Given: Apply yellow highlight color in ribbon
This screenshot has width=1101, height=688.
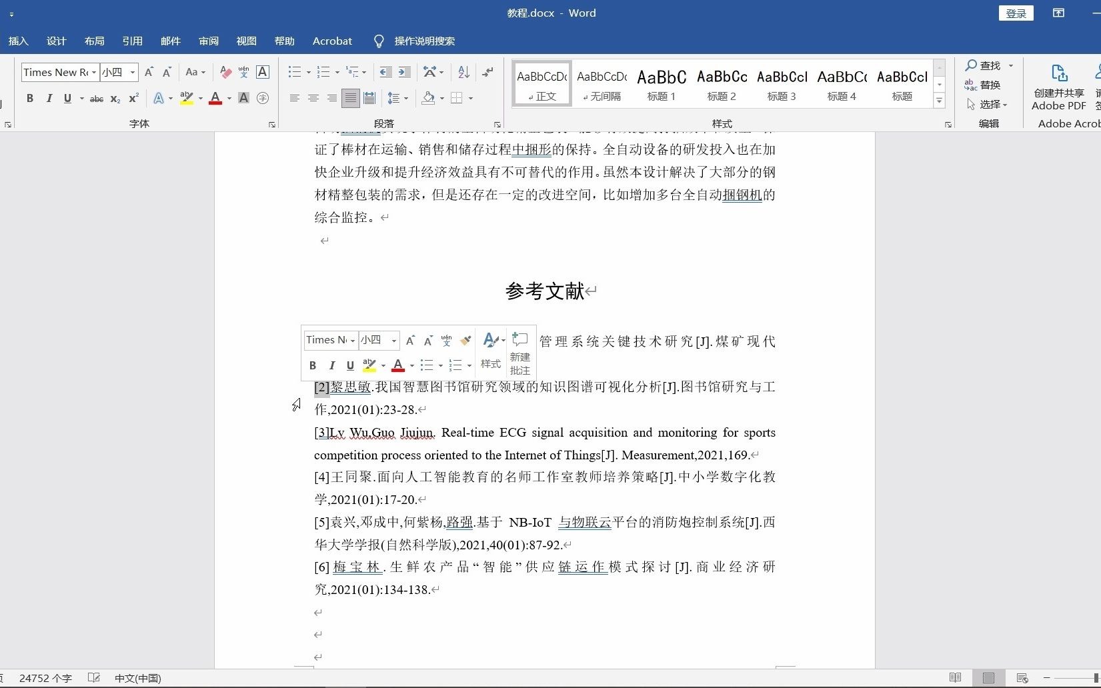Looking at the screenshot, I should tap(187, 98).
